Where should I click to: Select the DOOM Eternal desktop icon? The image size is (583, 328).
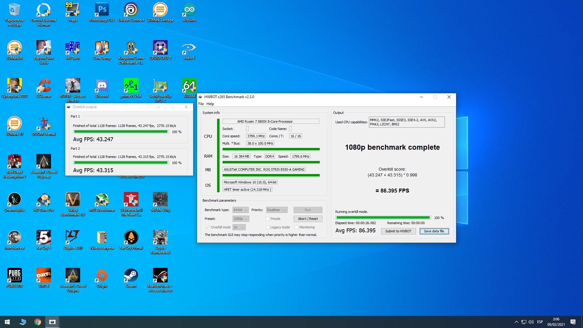click(44, 126)
